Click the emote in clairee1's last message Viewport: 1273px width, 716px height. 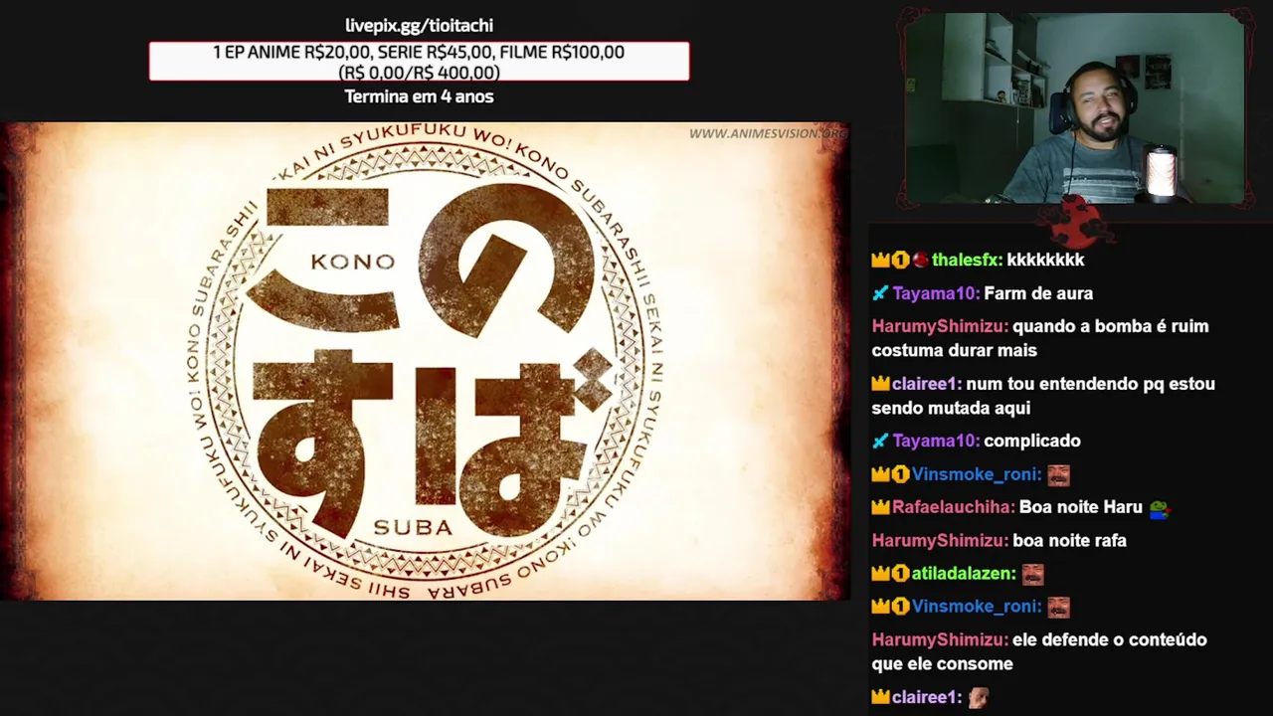click(978, 697)
